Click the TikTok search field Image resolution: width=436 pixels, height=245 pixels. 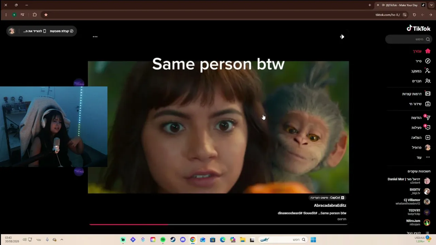[x=408, y=39]
